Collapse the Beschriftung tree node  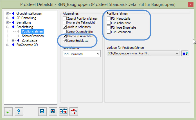click(x=8, y=27)
